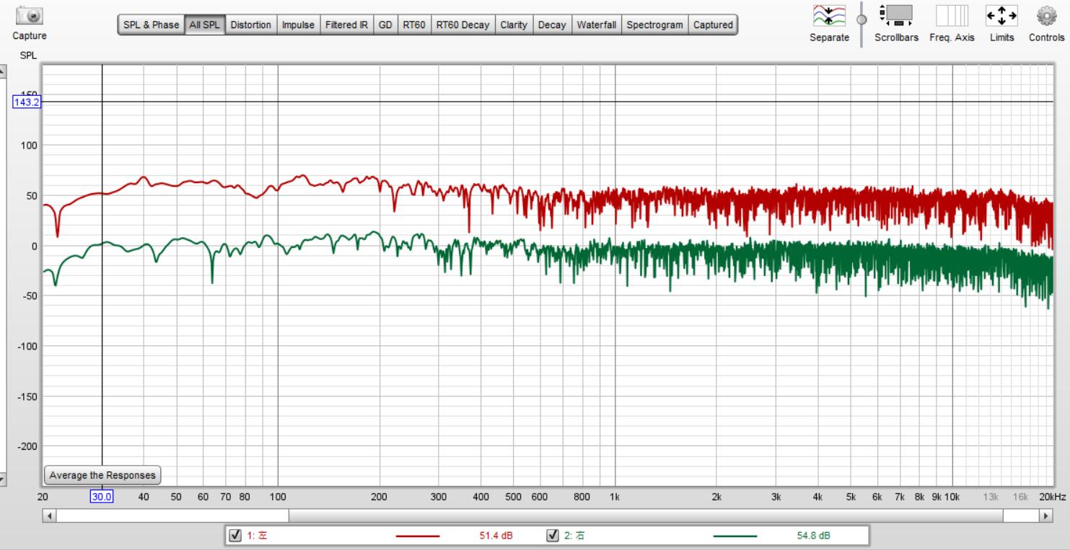This screenshot has width=1070, height=550.
Task: Click the Average the Responses button
Action: pyautogui.click(x=102, y=475)
